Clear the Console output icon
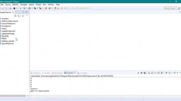 tap(149, 73)
